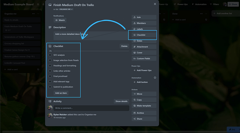Click the card header icon beside title
The image size is (240, 133).
(50, 5)
